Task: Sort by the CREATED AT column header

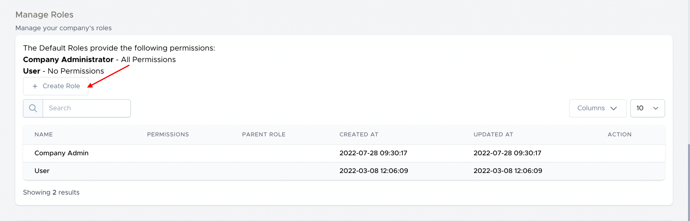Action: point(359,135)
